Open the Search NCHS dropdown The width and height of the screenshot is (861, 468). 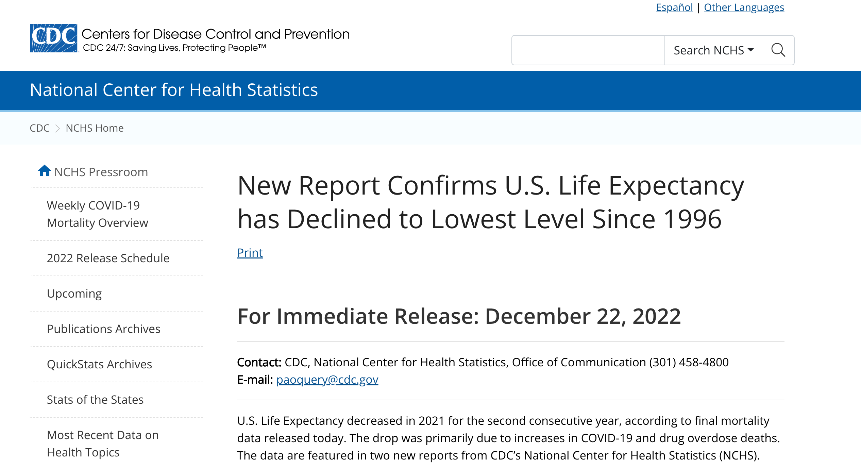(x=714, y=50)
